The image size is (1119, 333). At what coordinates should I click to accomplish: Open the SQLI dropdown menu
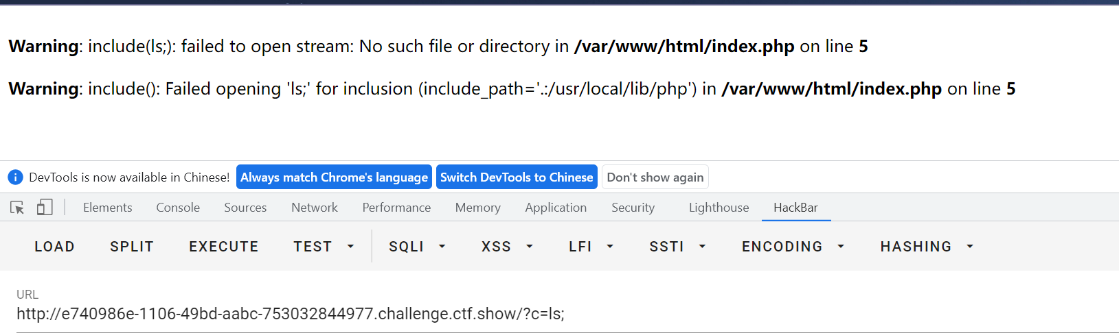point(417,247)
